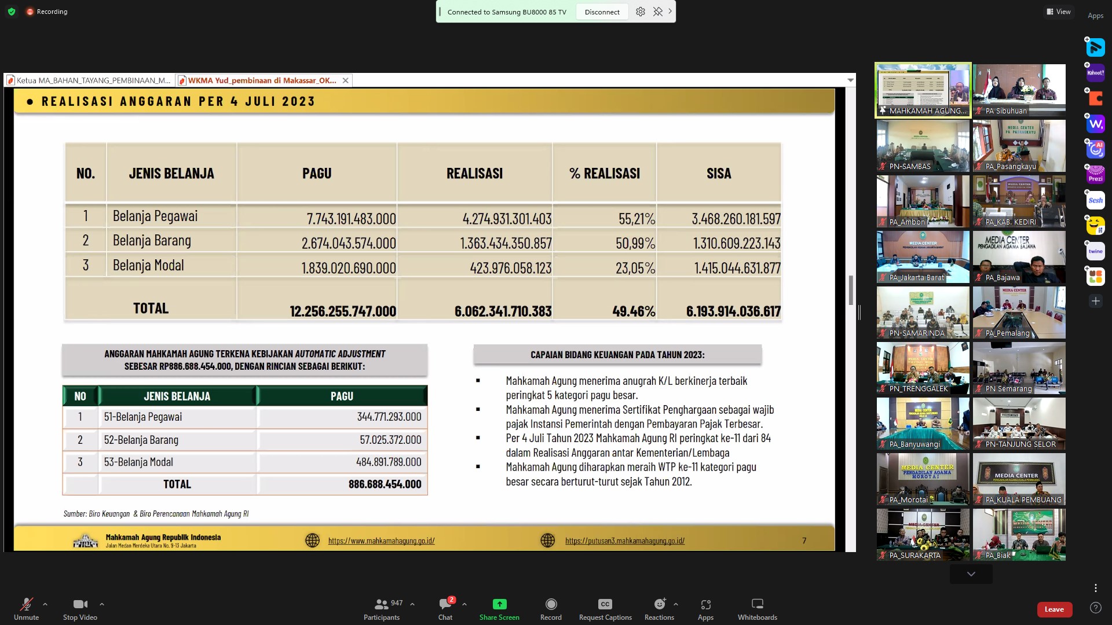Open twine app in sidebar
The height and width of the screenshot is (625, 1112).
pyautogui.click(x=1095, y=251)
